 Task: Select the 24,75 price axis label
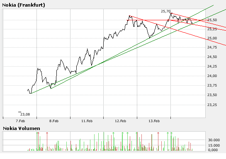point(212,47)
